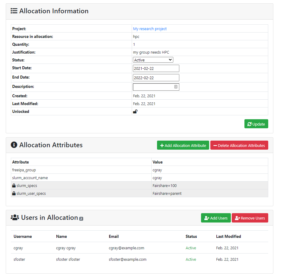Click the cgray value for slurm_account_name

pyautogui.click(x=157, y=178)
